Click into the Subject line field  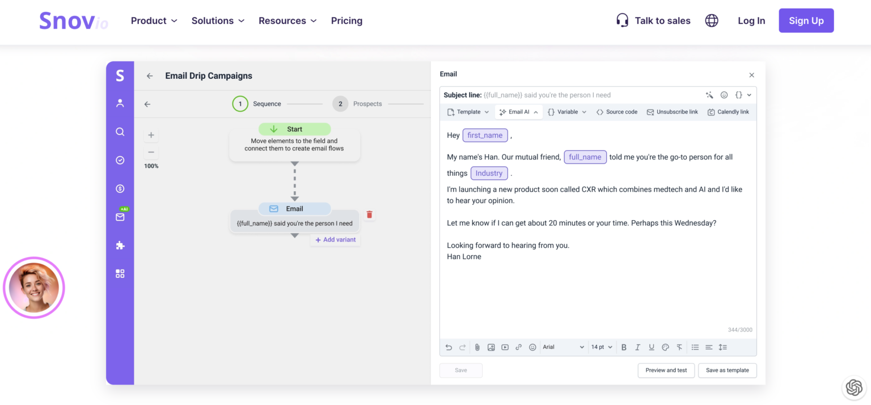coord(590,95)
